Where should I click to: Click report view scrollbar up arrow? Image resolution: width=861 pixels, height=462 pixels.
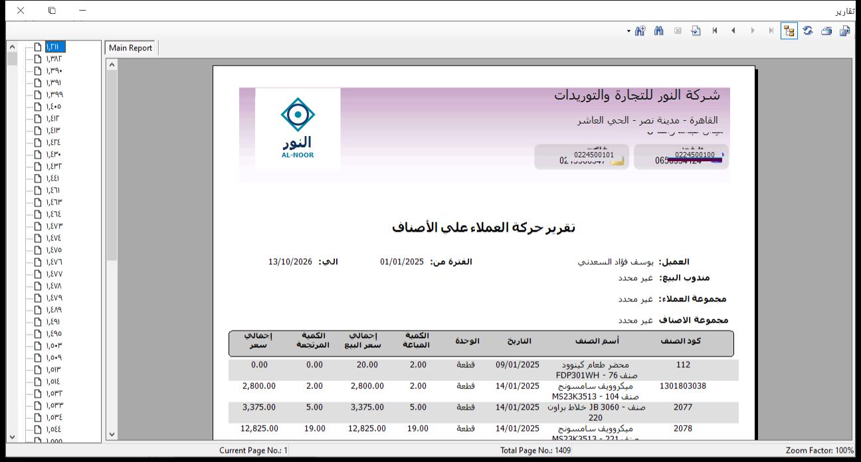click(x=112, y=64)
